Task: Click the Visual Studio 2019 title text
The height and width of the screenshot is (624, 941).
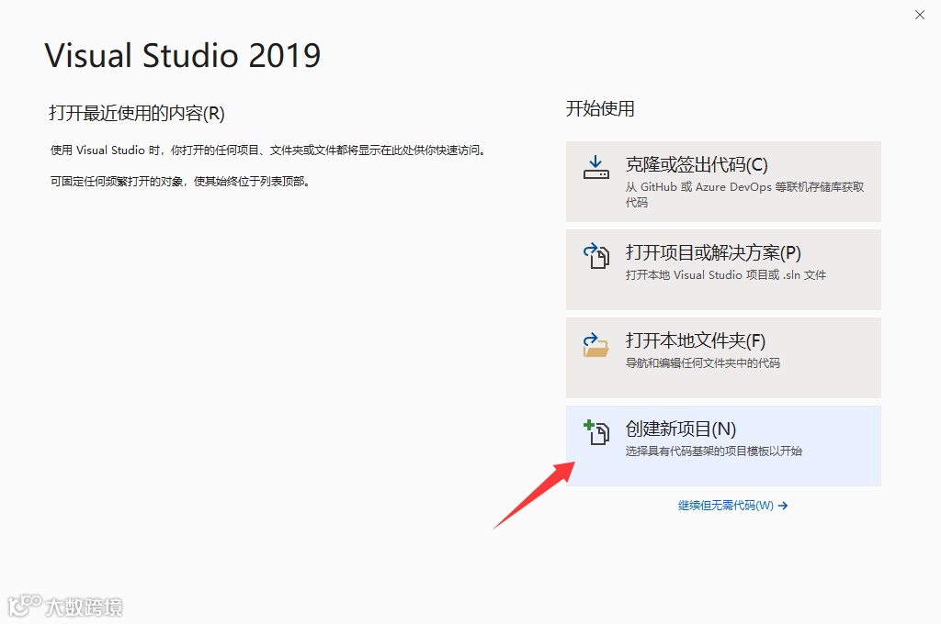Action: [183, 56]
